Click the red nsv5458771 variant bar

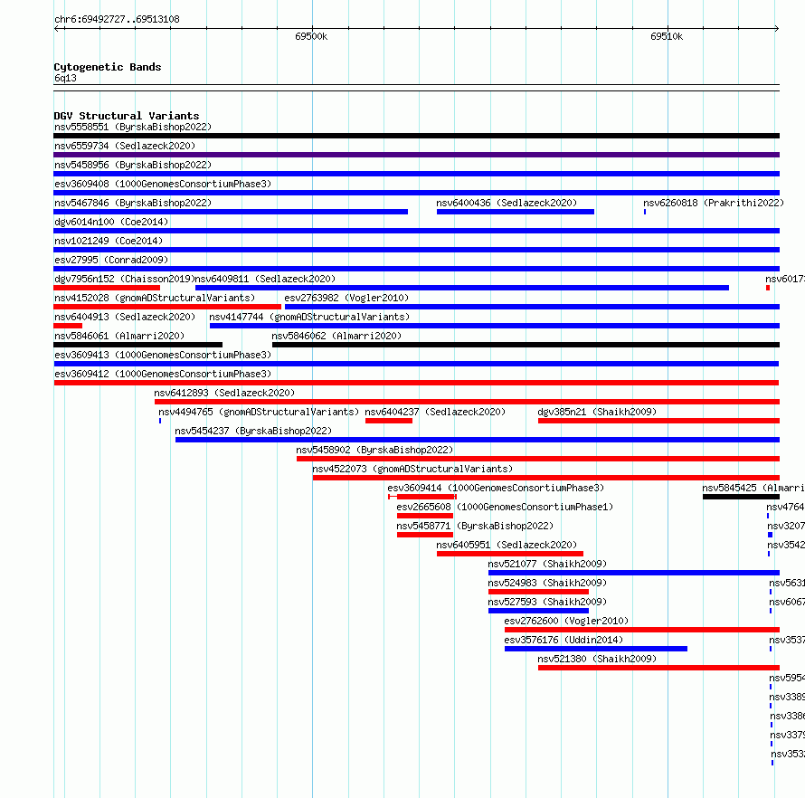coord(425,535)
